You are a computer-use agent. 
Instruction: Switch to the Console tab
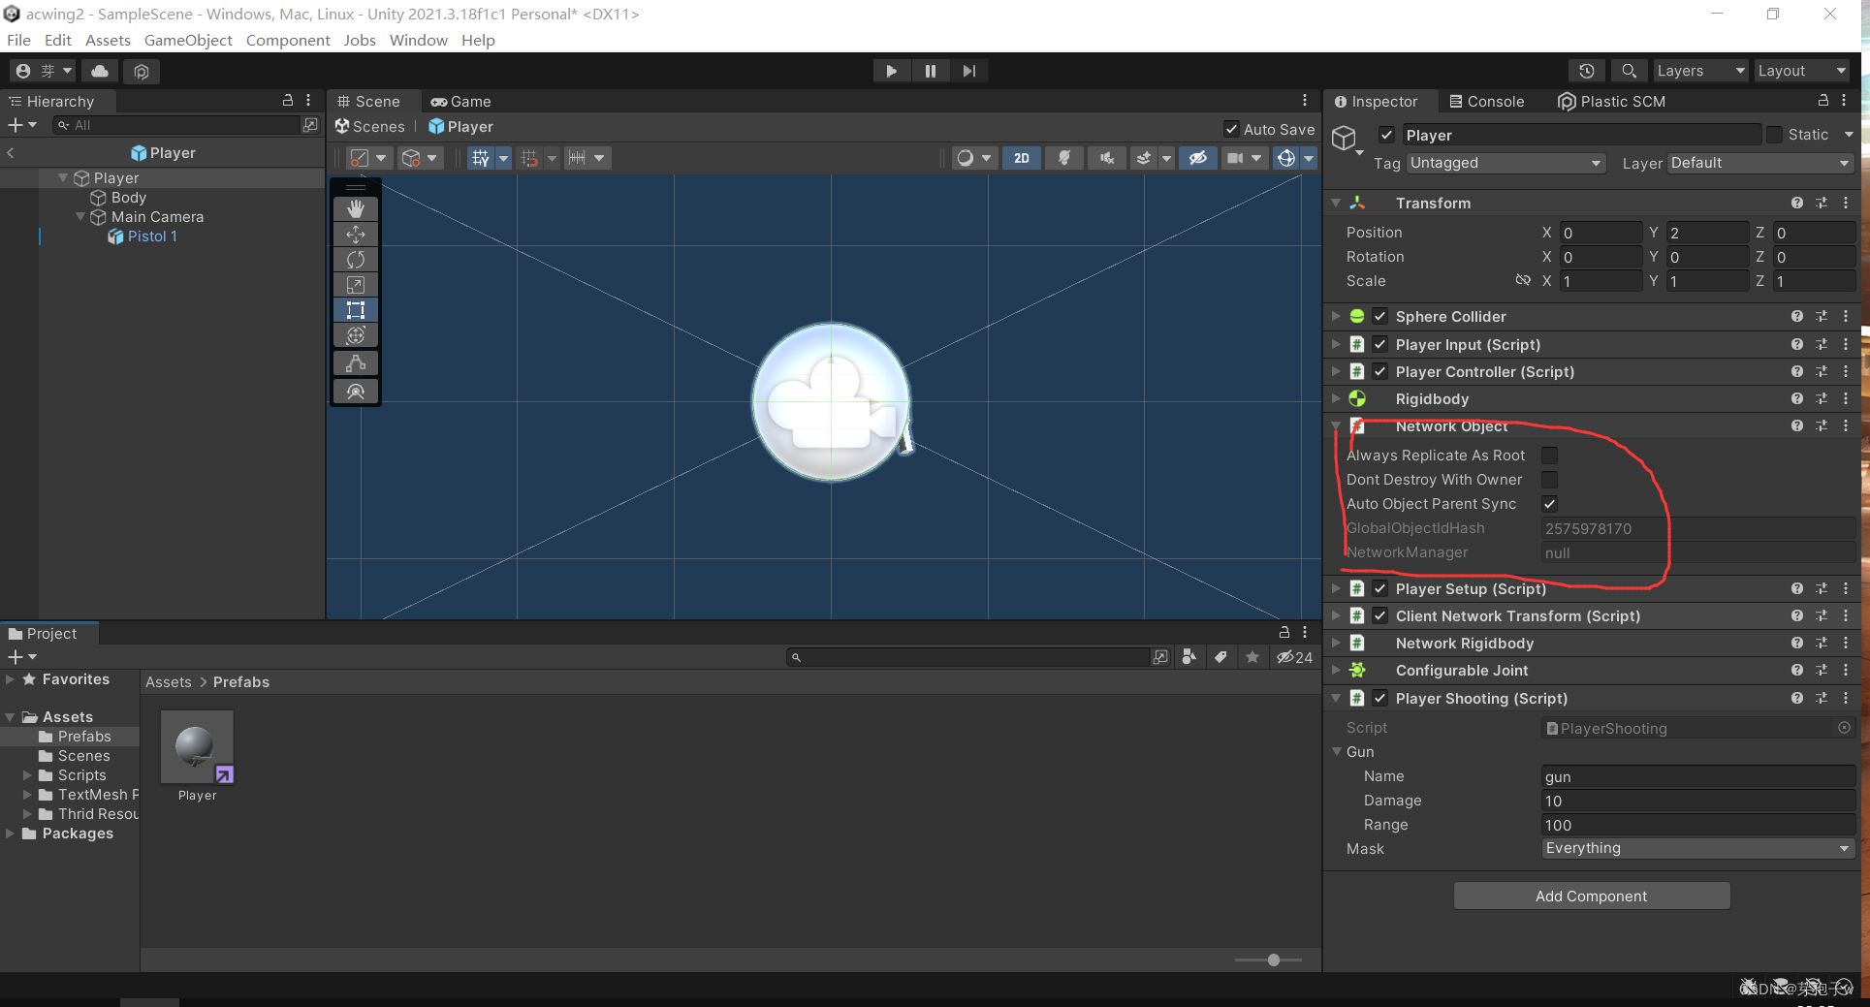[1487, 101]
